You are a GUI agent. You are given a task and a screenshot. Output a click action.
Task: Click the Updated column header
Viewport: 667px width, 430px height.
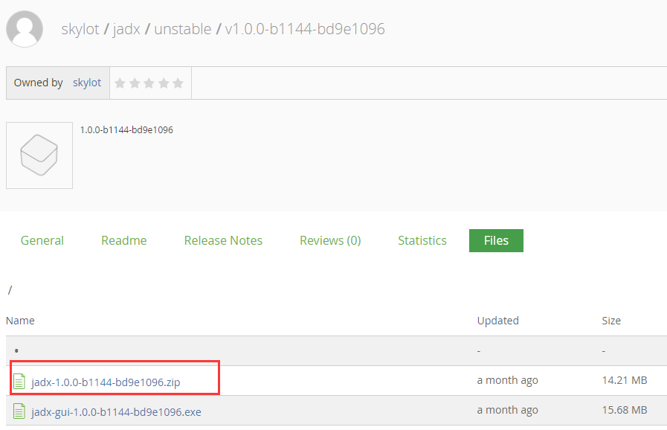point(497,321)
